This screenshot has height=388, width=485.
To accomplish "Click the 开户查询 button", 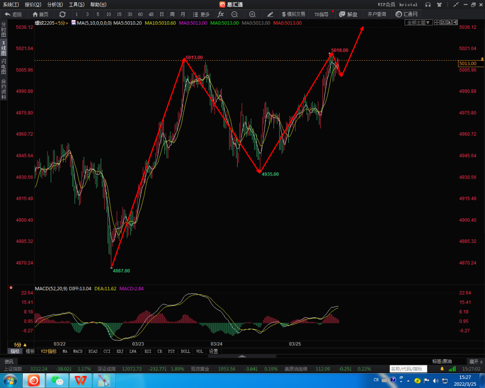I will point(377,14).
